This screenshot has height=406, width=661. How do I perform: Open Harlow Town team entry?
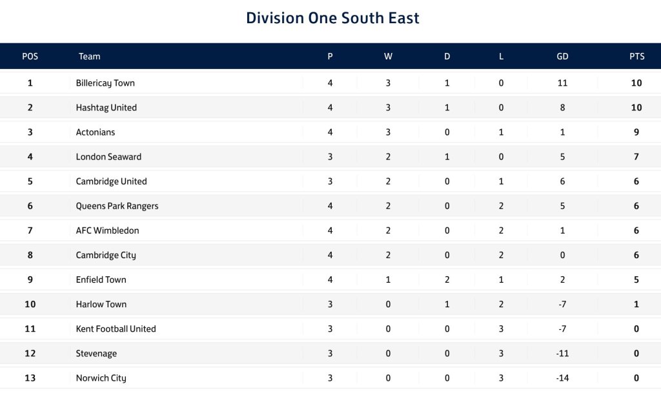[101, 304]
